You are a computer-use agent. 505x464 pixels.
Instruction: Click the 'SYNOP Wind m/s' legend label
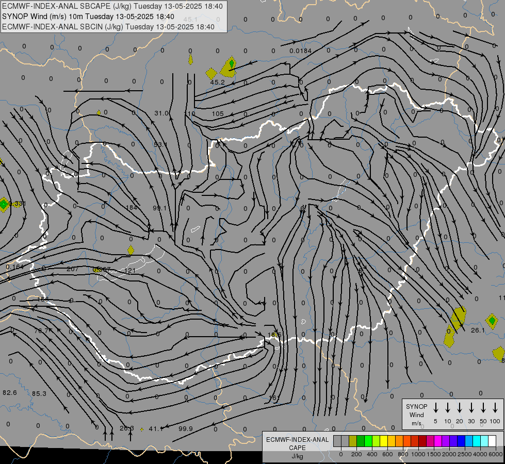[416, 415]
